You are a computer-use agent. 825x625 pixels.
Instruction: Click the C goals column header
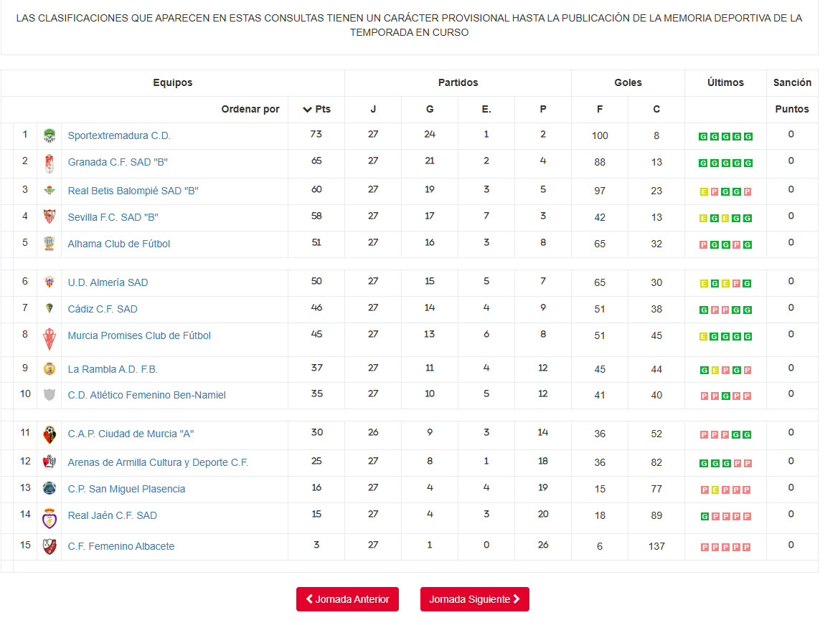[x=656, y=110]
